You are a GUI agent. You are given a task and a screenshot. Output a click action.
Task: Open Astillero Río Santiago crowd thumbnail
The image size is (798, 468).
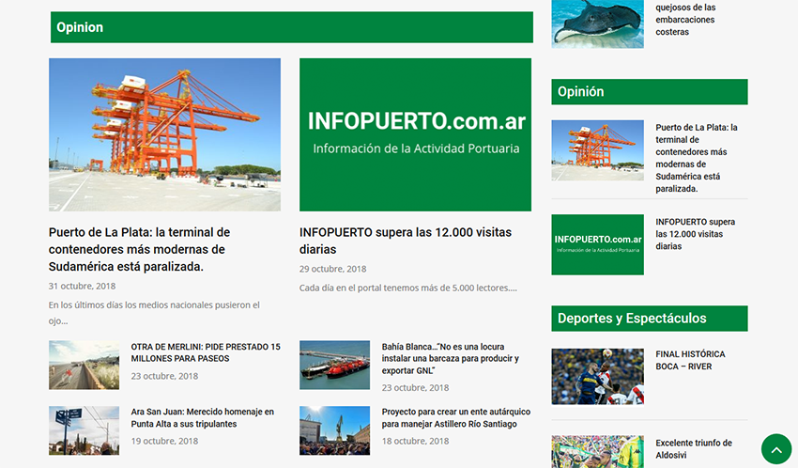[x=335, y=430]
